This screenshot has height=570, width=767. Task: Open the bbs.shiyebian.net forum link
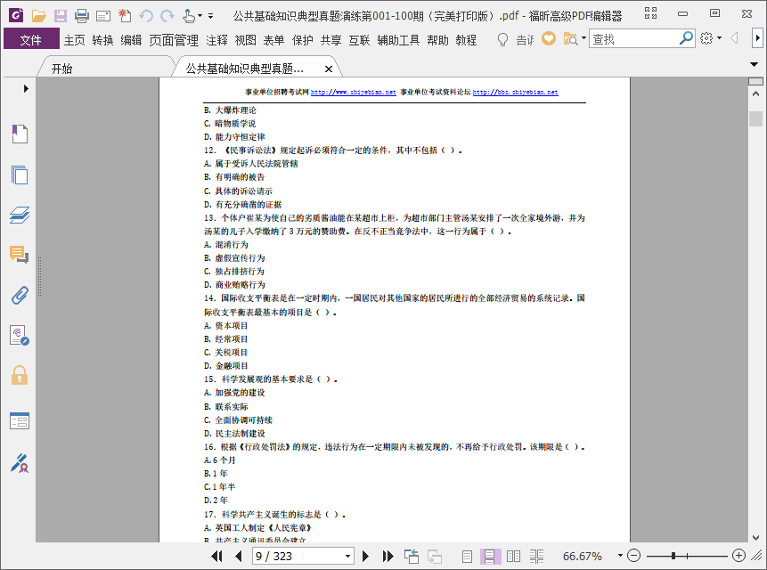click(x=515, y=92)
